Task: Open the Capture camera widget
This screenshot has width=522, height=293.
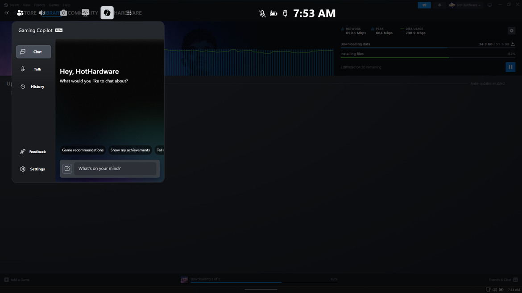Action: (x=63, y=13)
